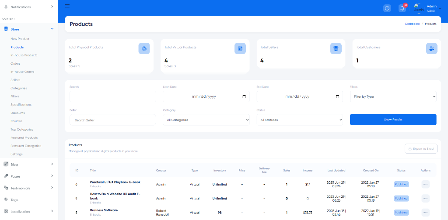Open Reviews sidebar item
This screenshot has width=448, height=220.
(x=16, y=121)
